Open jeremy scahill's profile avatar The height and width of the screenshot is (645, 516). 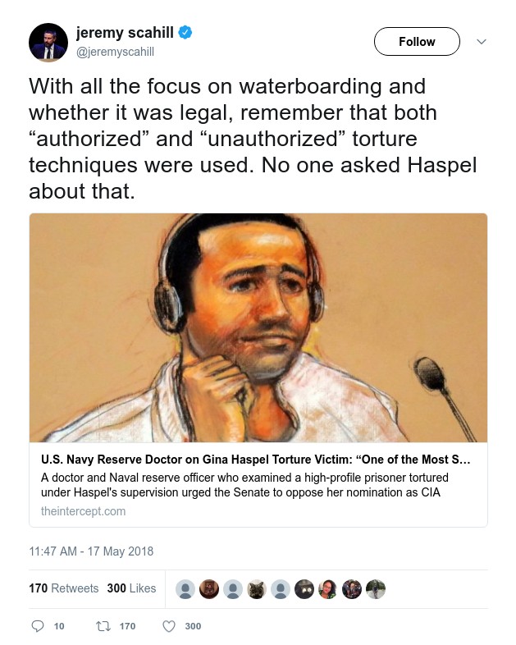48,43
